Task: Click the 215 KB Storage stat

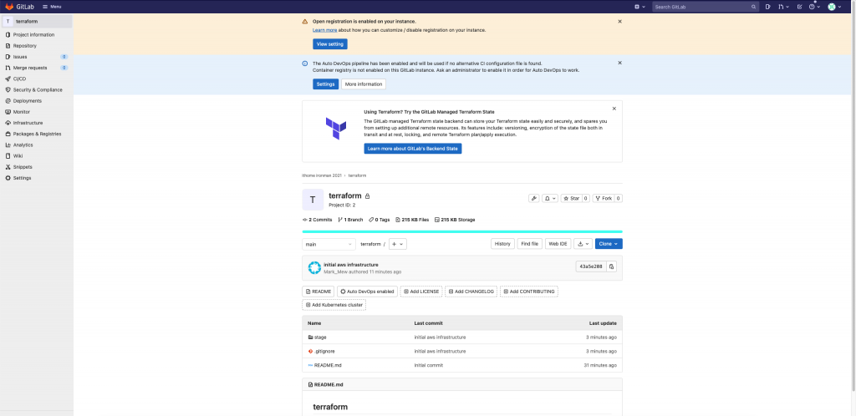Action: [455, 220]
